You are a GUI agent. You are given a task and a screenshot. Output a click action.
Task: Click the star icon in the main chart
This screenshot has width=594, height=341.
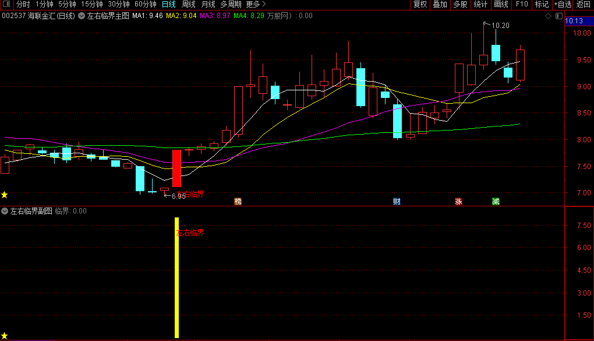point(5,195)
